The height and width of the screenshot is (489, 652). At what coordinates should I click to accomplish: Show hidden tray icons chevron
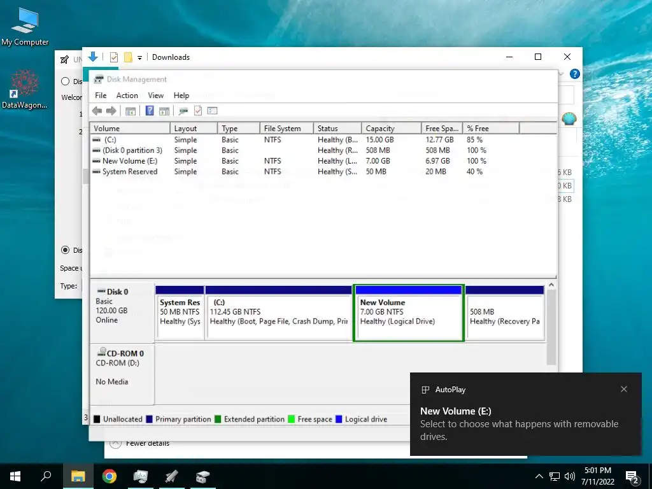pyautogui.click(x=539, y=476)
